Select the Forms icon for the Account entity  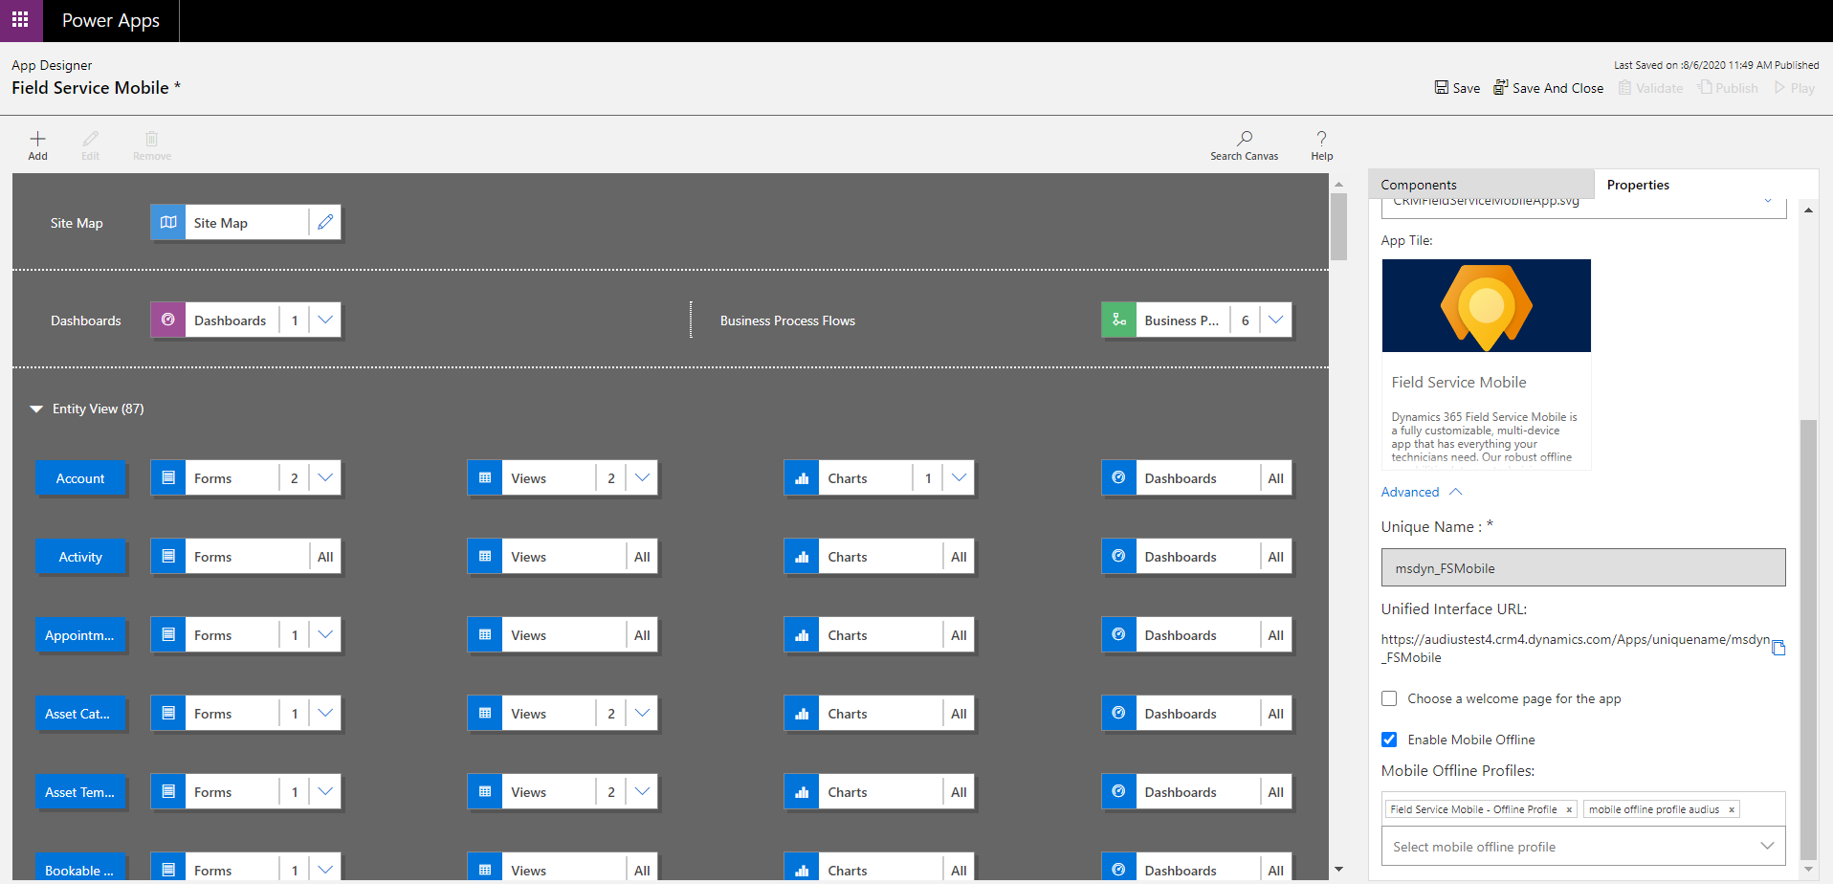pos(168,477)
